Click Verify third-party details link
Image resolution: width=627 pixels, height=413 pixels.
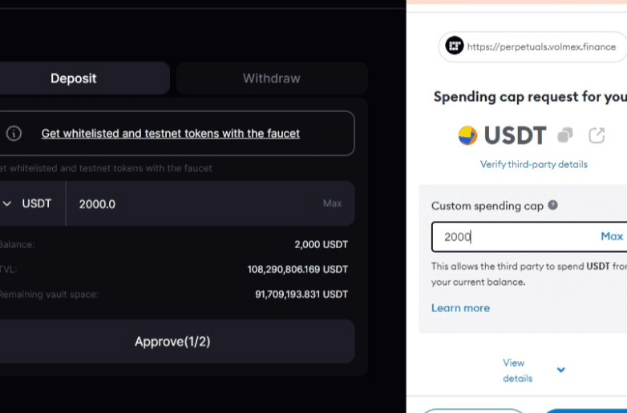pyautogui.click(x=533, y=164)
